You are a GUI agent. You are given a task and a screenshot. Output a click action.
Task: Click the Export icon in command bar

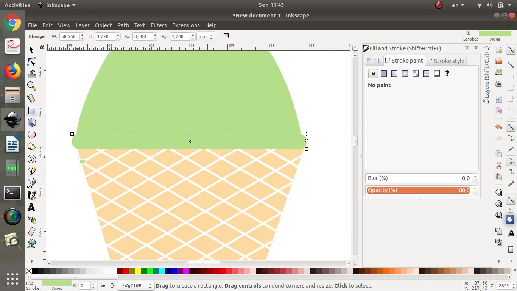(x=499, y=111)
